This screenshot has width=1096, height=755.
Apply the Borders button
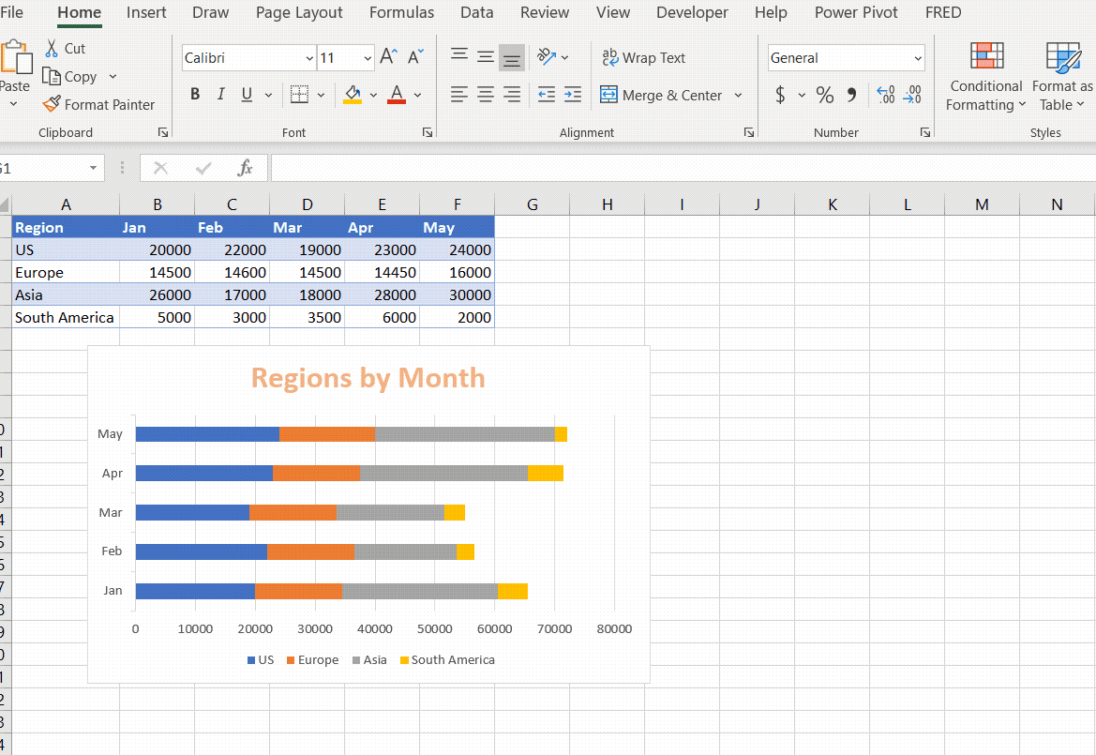coord(299,95)
